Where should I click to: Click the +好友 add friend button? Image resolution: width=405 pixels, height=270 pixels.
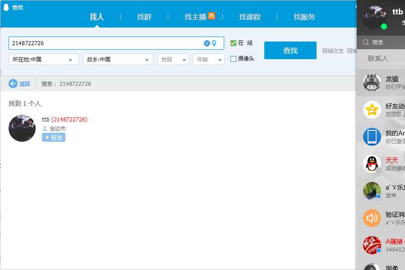(54, 137)
